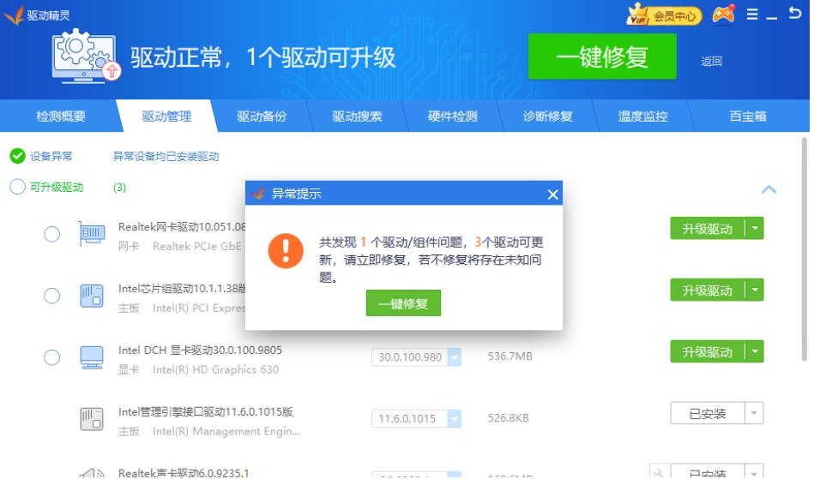814x479 pixels.
Task: Open the VIP 会员中心 badge
Action: (x=665, y=15)
